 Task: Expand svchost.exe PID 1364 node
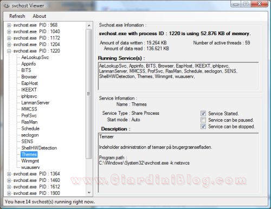pos(9,174)
